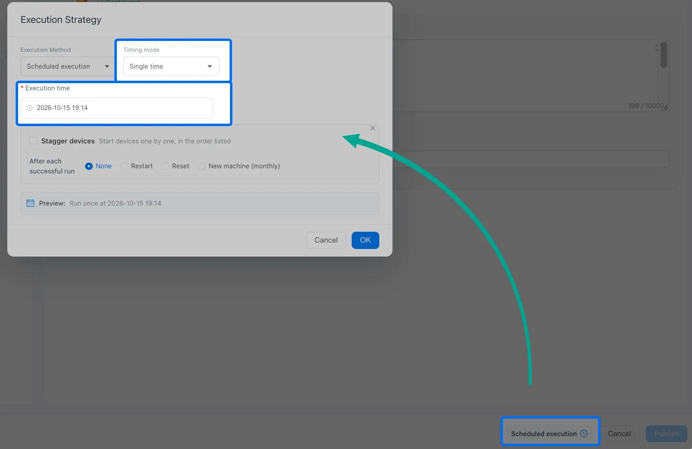Click the '190 / 10000' character counter

click(x=646, y=106)
